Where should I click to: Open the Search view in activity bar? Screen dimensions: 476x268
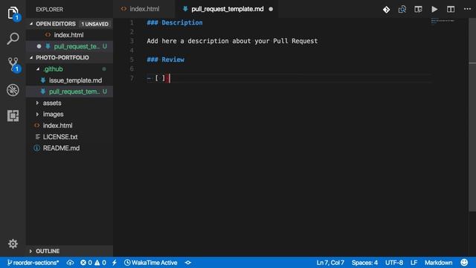(13, 39)
